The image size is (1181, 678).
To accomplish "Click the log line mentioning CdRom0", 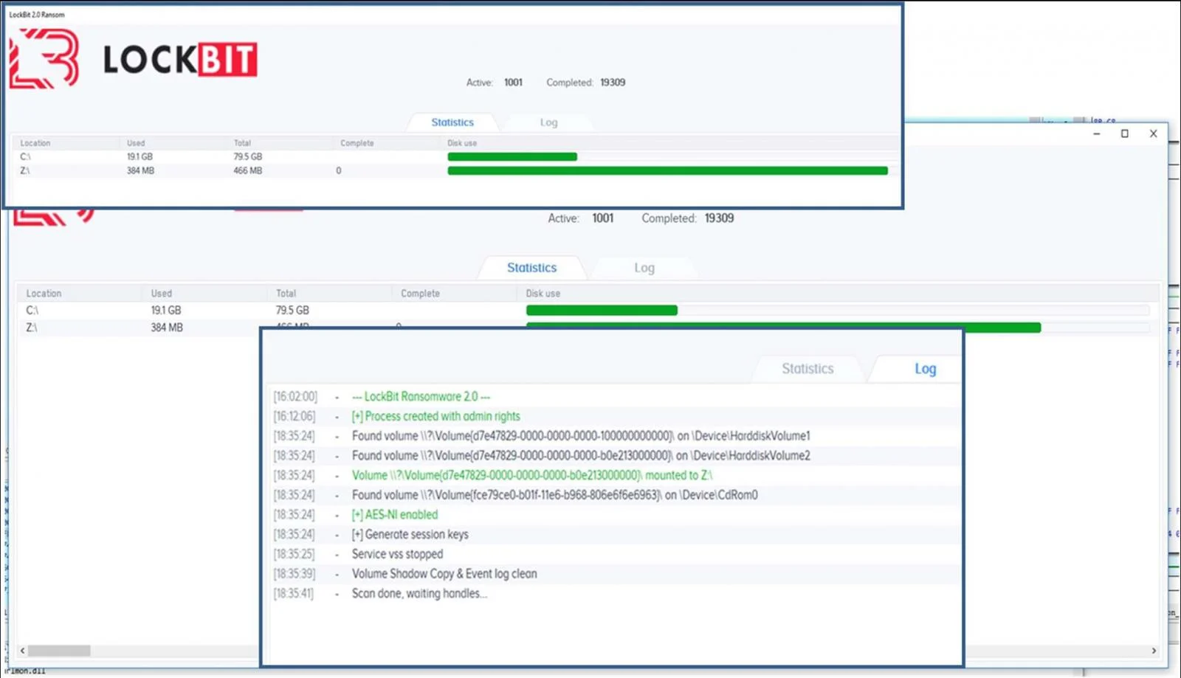I will coord(554,495).
